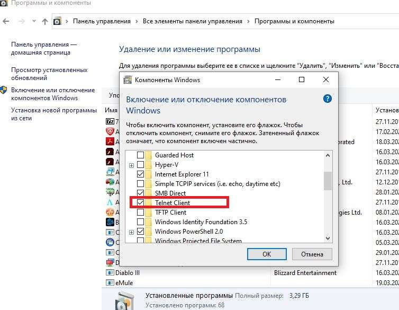Select the Guarded Host list item

[174, 155]
